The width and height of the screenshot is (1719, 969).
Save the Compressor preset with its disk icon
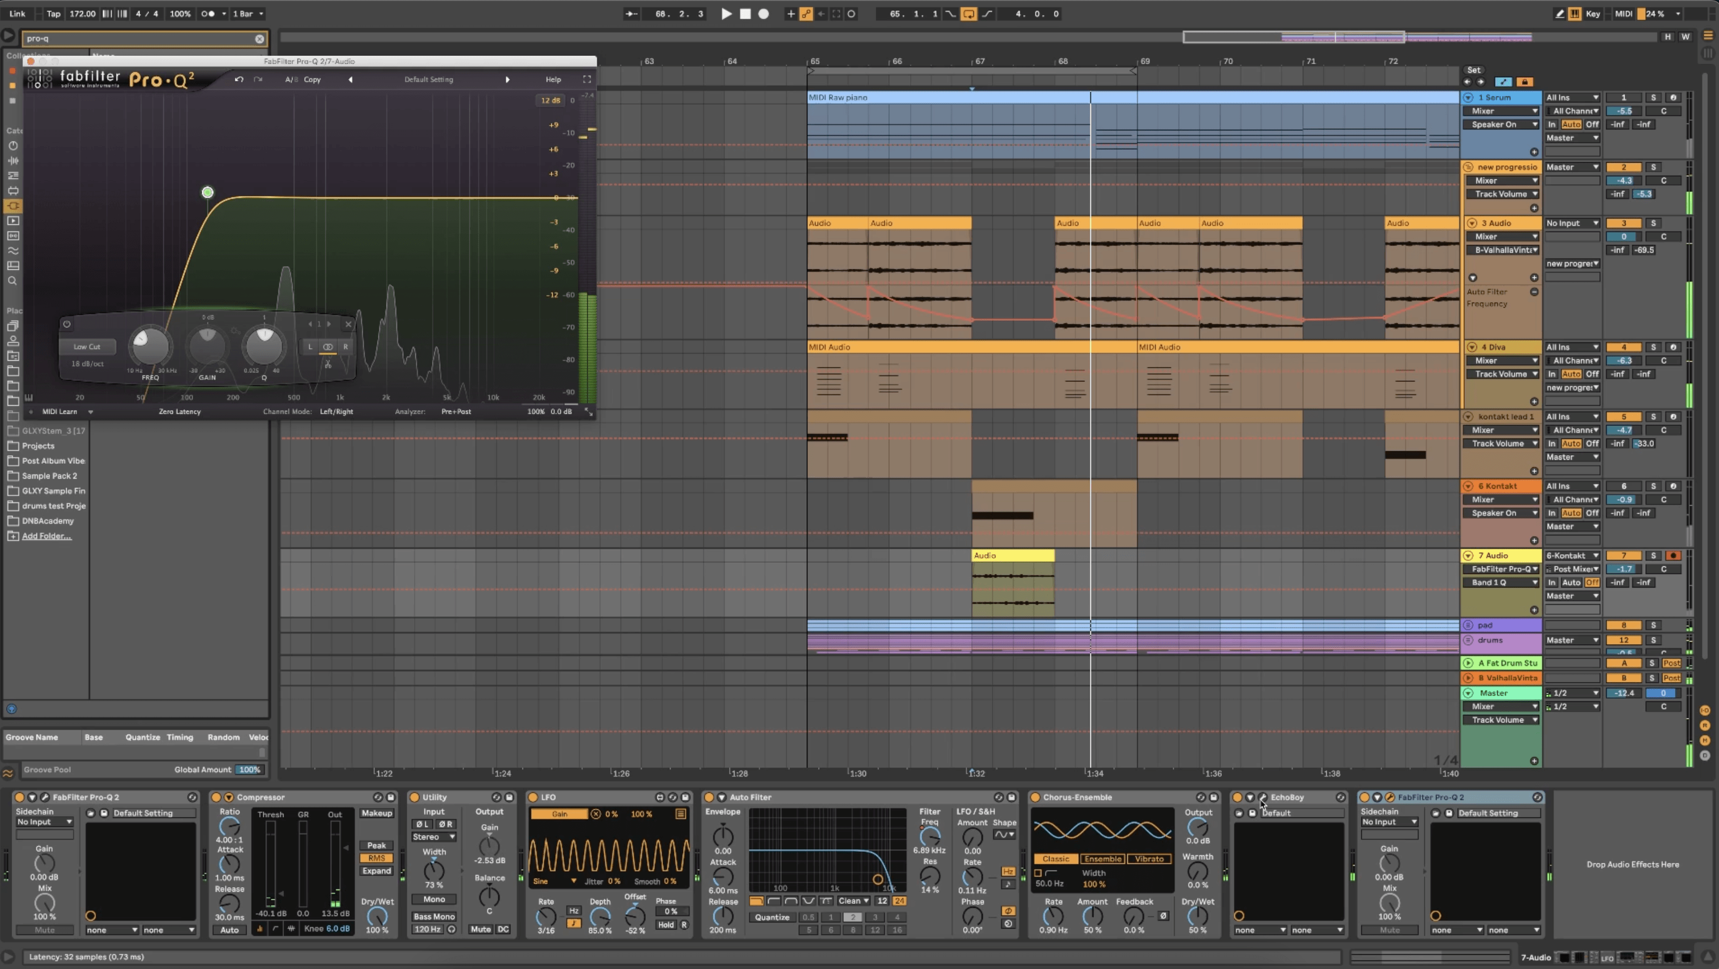pyautogui.click(x=391, y=797)
